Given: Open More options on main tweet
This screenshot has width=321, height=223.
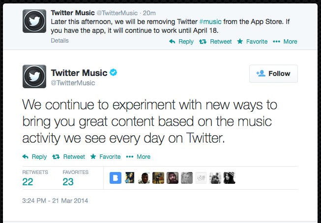Looking at the screenshot, I should click(x=138, y=157).
